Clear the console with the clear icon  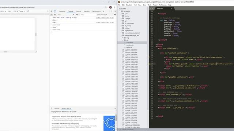[x=55, y=15]
